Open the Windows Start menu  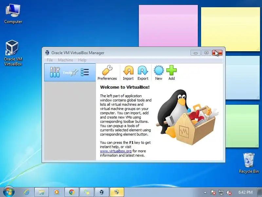9,192
